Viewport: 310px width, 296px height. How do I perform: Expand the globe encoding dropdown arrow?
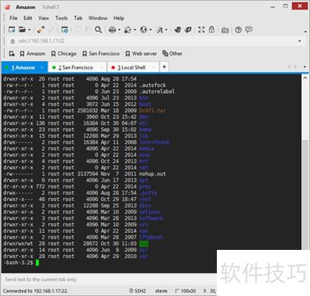(x=151, y=30)
